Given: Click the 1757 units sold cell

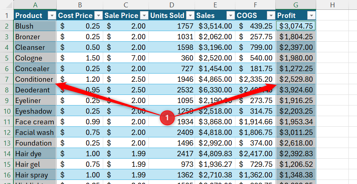Looking at the screenshot, I should coord(172,26).
